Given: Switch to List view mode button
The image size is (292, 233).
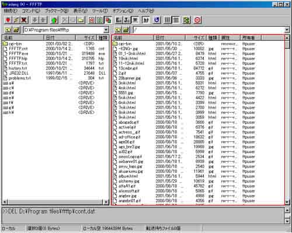Looking at the screenshot, I should 168,20.
